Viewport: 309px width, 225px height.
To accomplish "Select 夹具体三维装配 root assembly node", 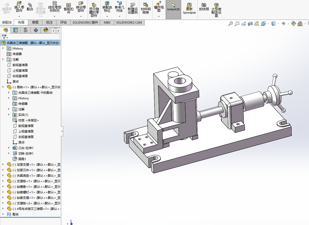I will (30, 43).
